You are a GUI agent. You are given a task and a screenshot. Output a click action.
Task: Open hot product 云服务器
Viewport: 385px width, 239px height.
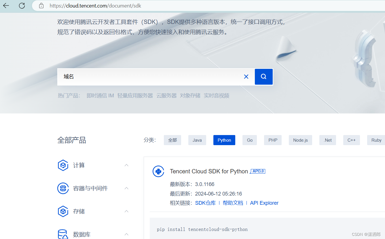[x=166, y=96]
